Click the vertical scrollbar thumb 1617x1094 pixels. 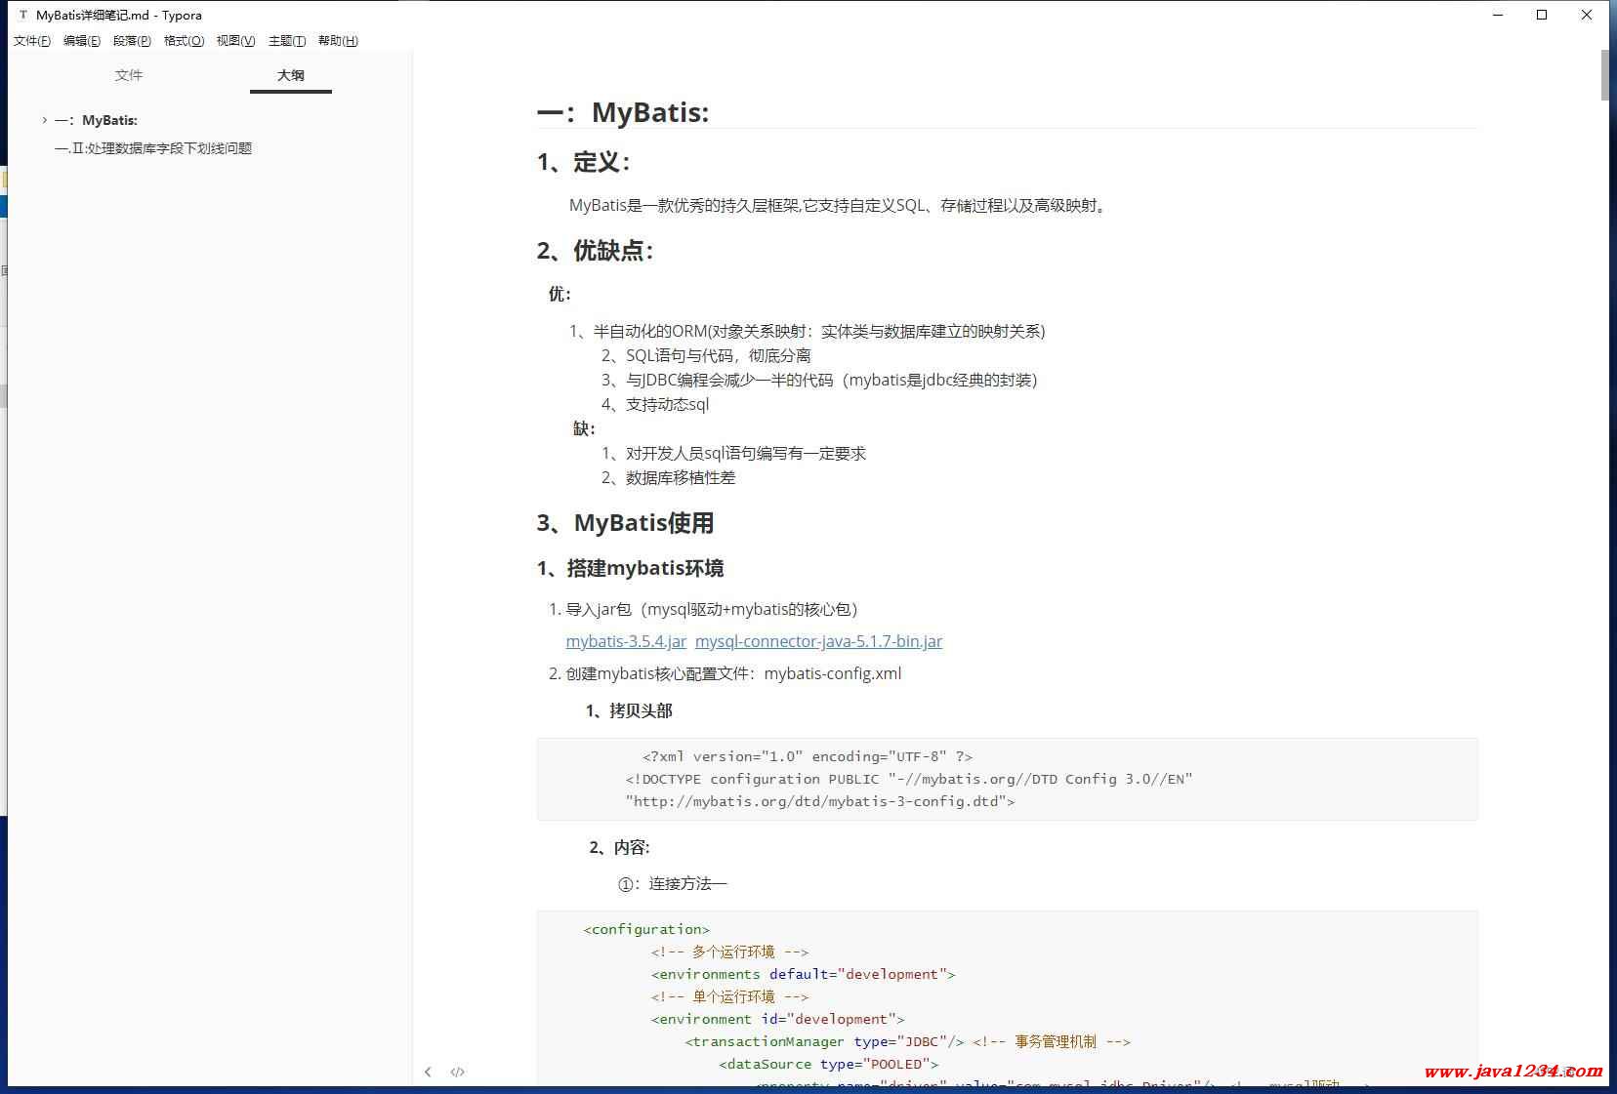1604,74
